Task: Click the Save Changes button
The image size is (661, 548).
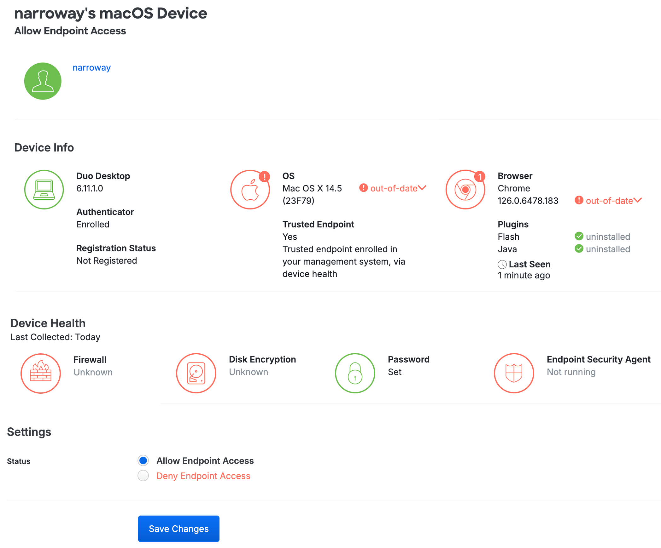Action: pyautogui.click(x=178, y=528)
